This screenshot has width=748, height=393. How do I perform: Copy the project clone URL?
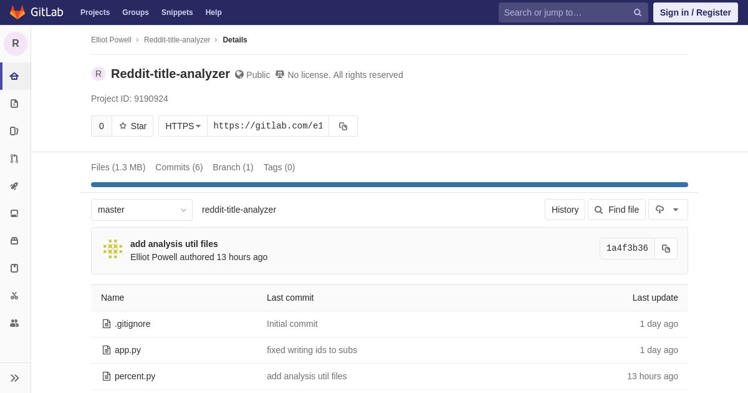pyautogui.click(x=343, y=126)
